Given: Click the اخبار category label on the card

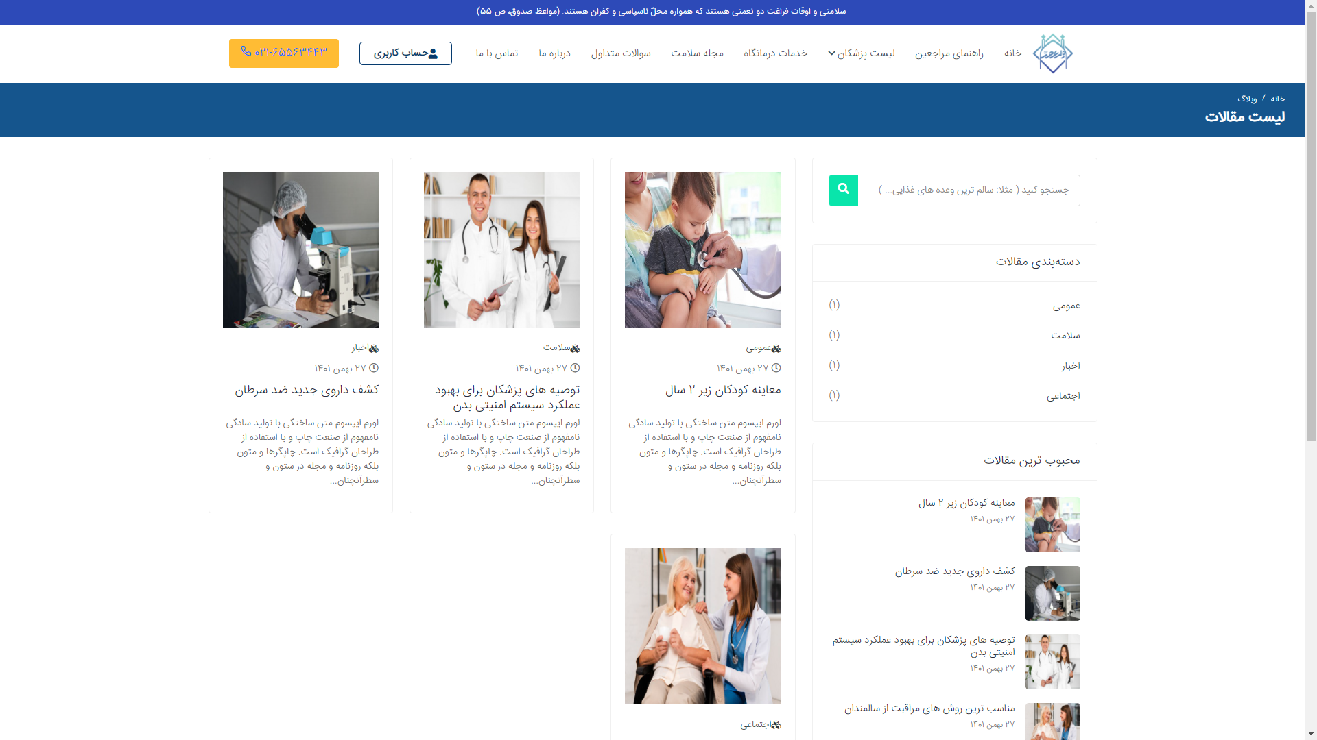Looking at the screenshot, I should (360, 348).
